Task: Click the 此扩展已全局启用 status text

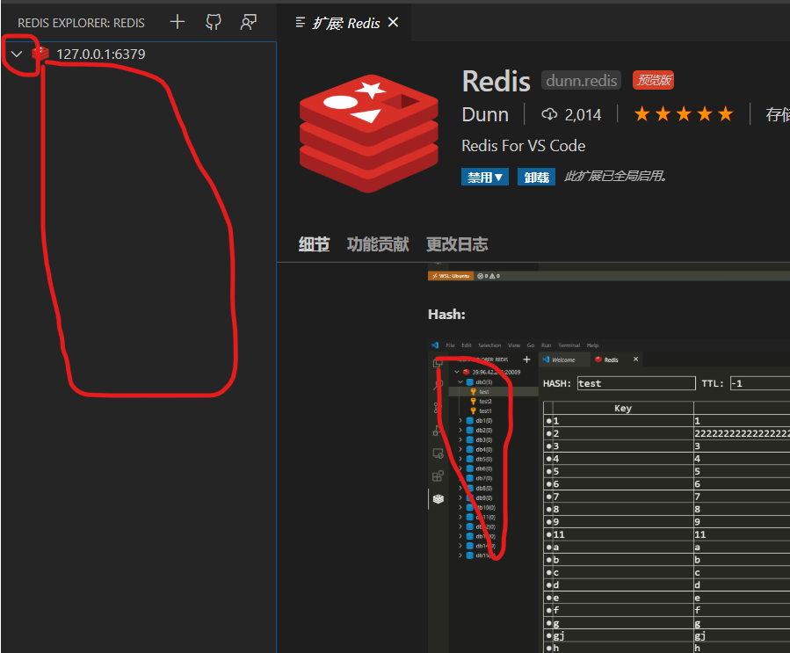Action: [x=616, y=177]
